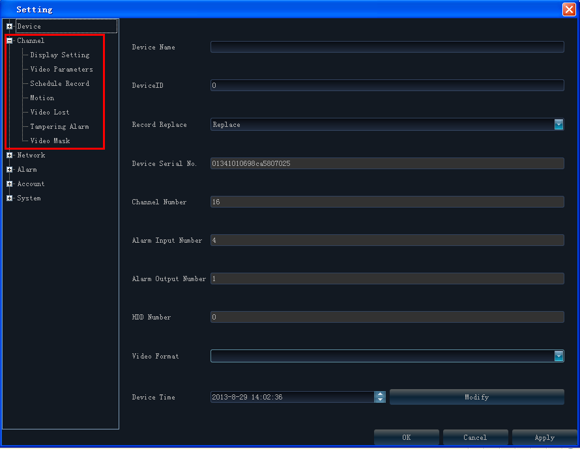Decrease Device Time with down arrow

point(380,400)
